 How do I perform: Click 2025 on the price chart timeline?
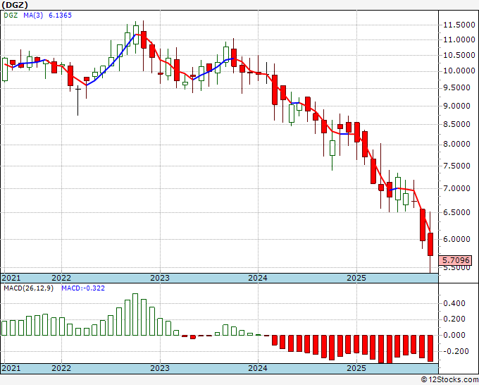coord(356,278)
